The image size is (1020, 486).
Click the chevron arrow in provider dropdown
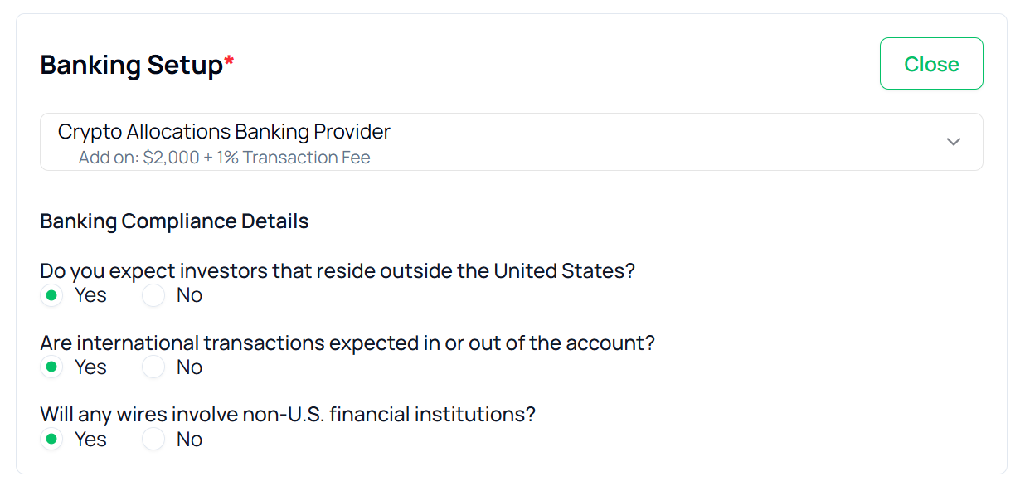(953, 142)
